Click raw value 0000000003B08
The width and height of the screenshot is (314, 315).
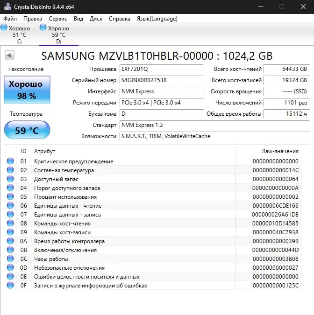[275, 259]
